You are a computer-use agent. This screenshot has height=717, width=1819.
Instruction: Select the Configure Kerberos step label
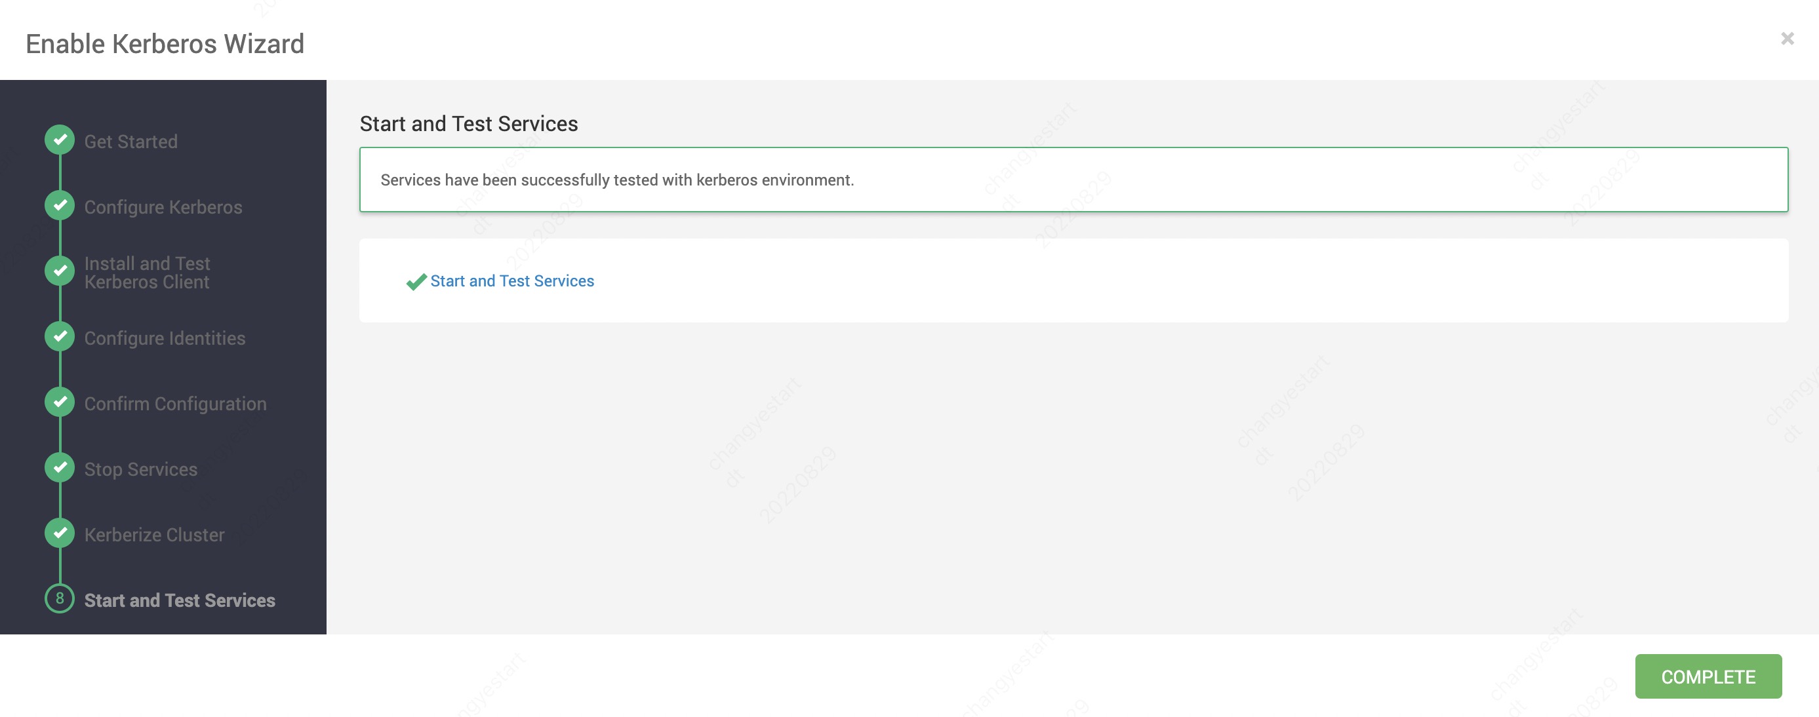163,208
